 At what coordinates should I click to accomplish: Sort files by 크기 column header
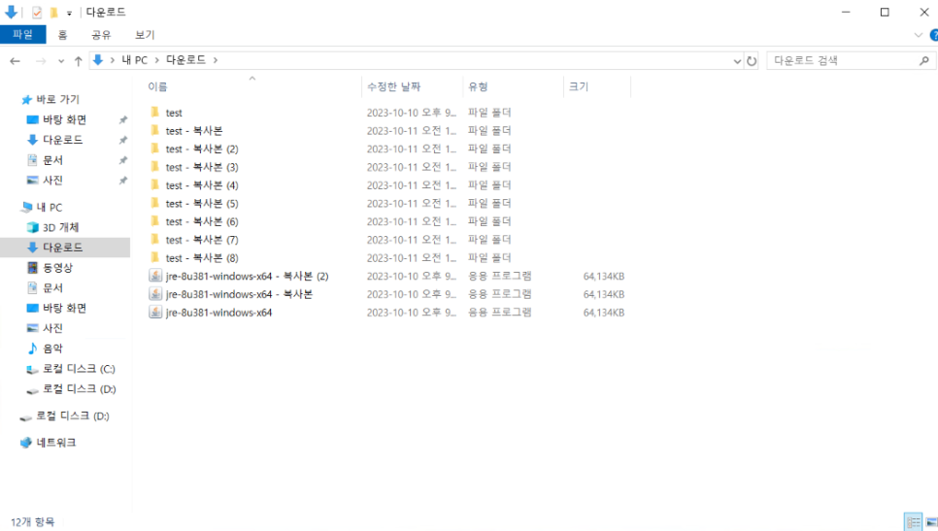click(579, 86)
